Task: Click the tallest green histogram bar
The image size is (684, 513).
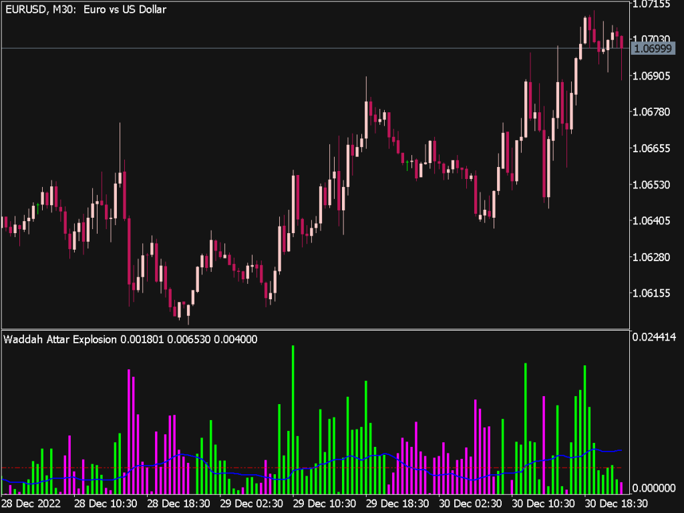Action: pyautogui.click(x=293, y=419)
